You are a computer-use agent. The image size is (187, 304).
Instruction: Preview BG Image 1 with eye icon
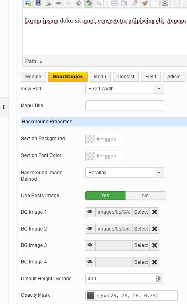click(90, 212)
